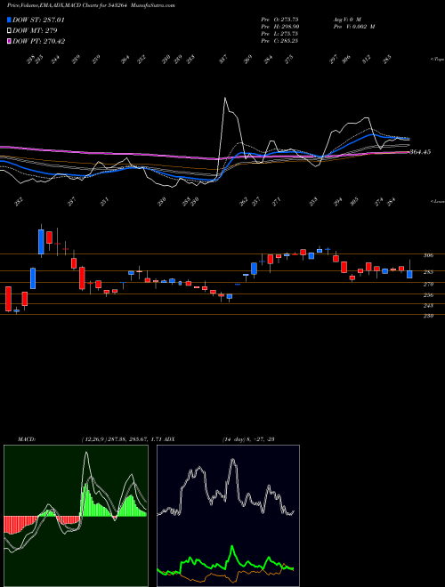
Task: Click the white DOW MT legend swatch
Action: click(x=9, y=30)
